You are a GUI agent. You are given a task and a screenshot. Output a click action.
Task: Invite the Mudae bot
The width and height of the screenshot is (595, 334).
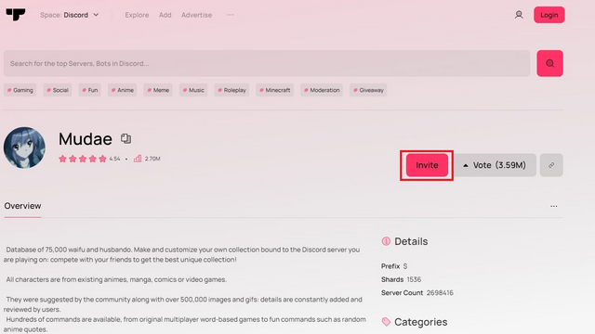pyautogui.click(x=427, y=165)
